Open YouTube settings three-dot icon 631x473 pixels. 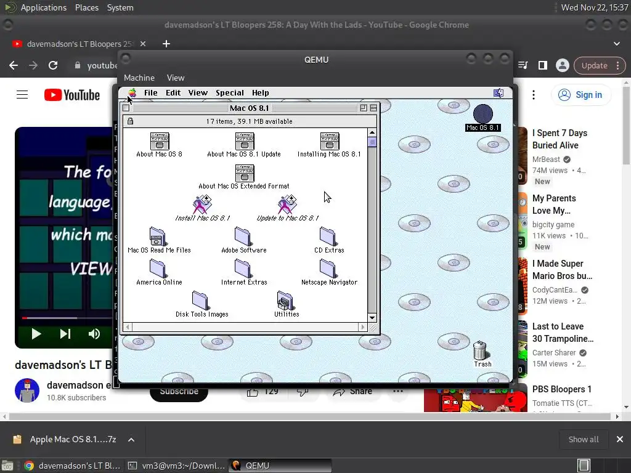click(534, 95)
